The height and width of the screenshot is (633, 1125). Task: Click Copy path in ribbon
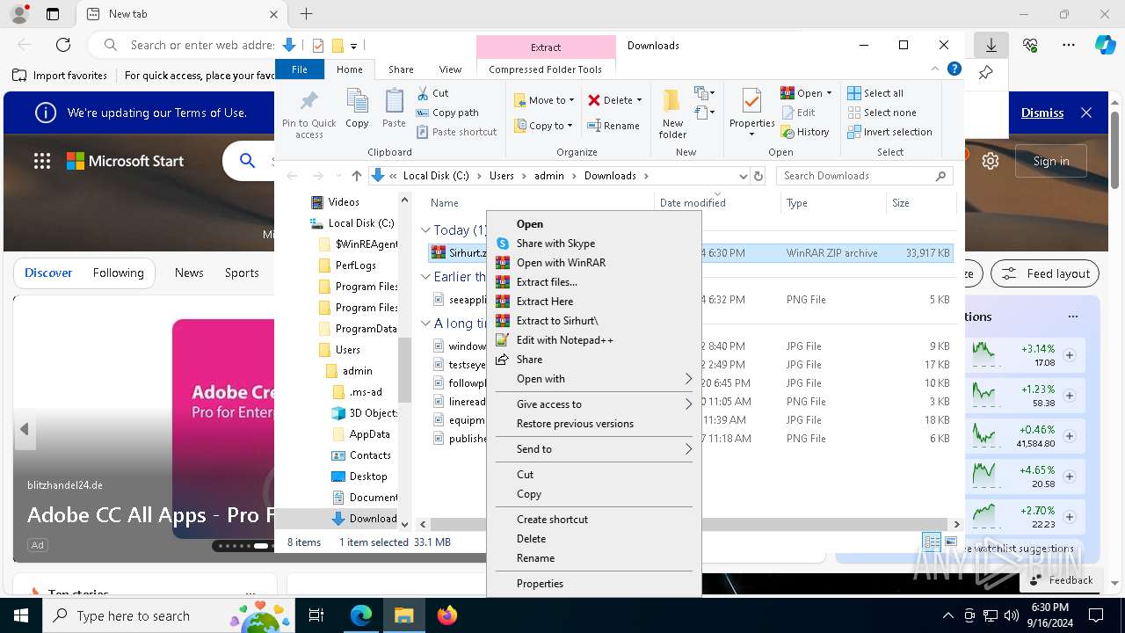click(447, 113)
